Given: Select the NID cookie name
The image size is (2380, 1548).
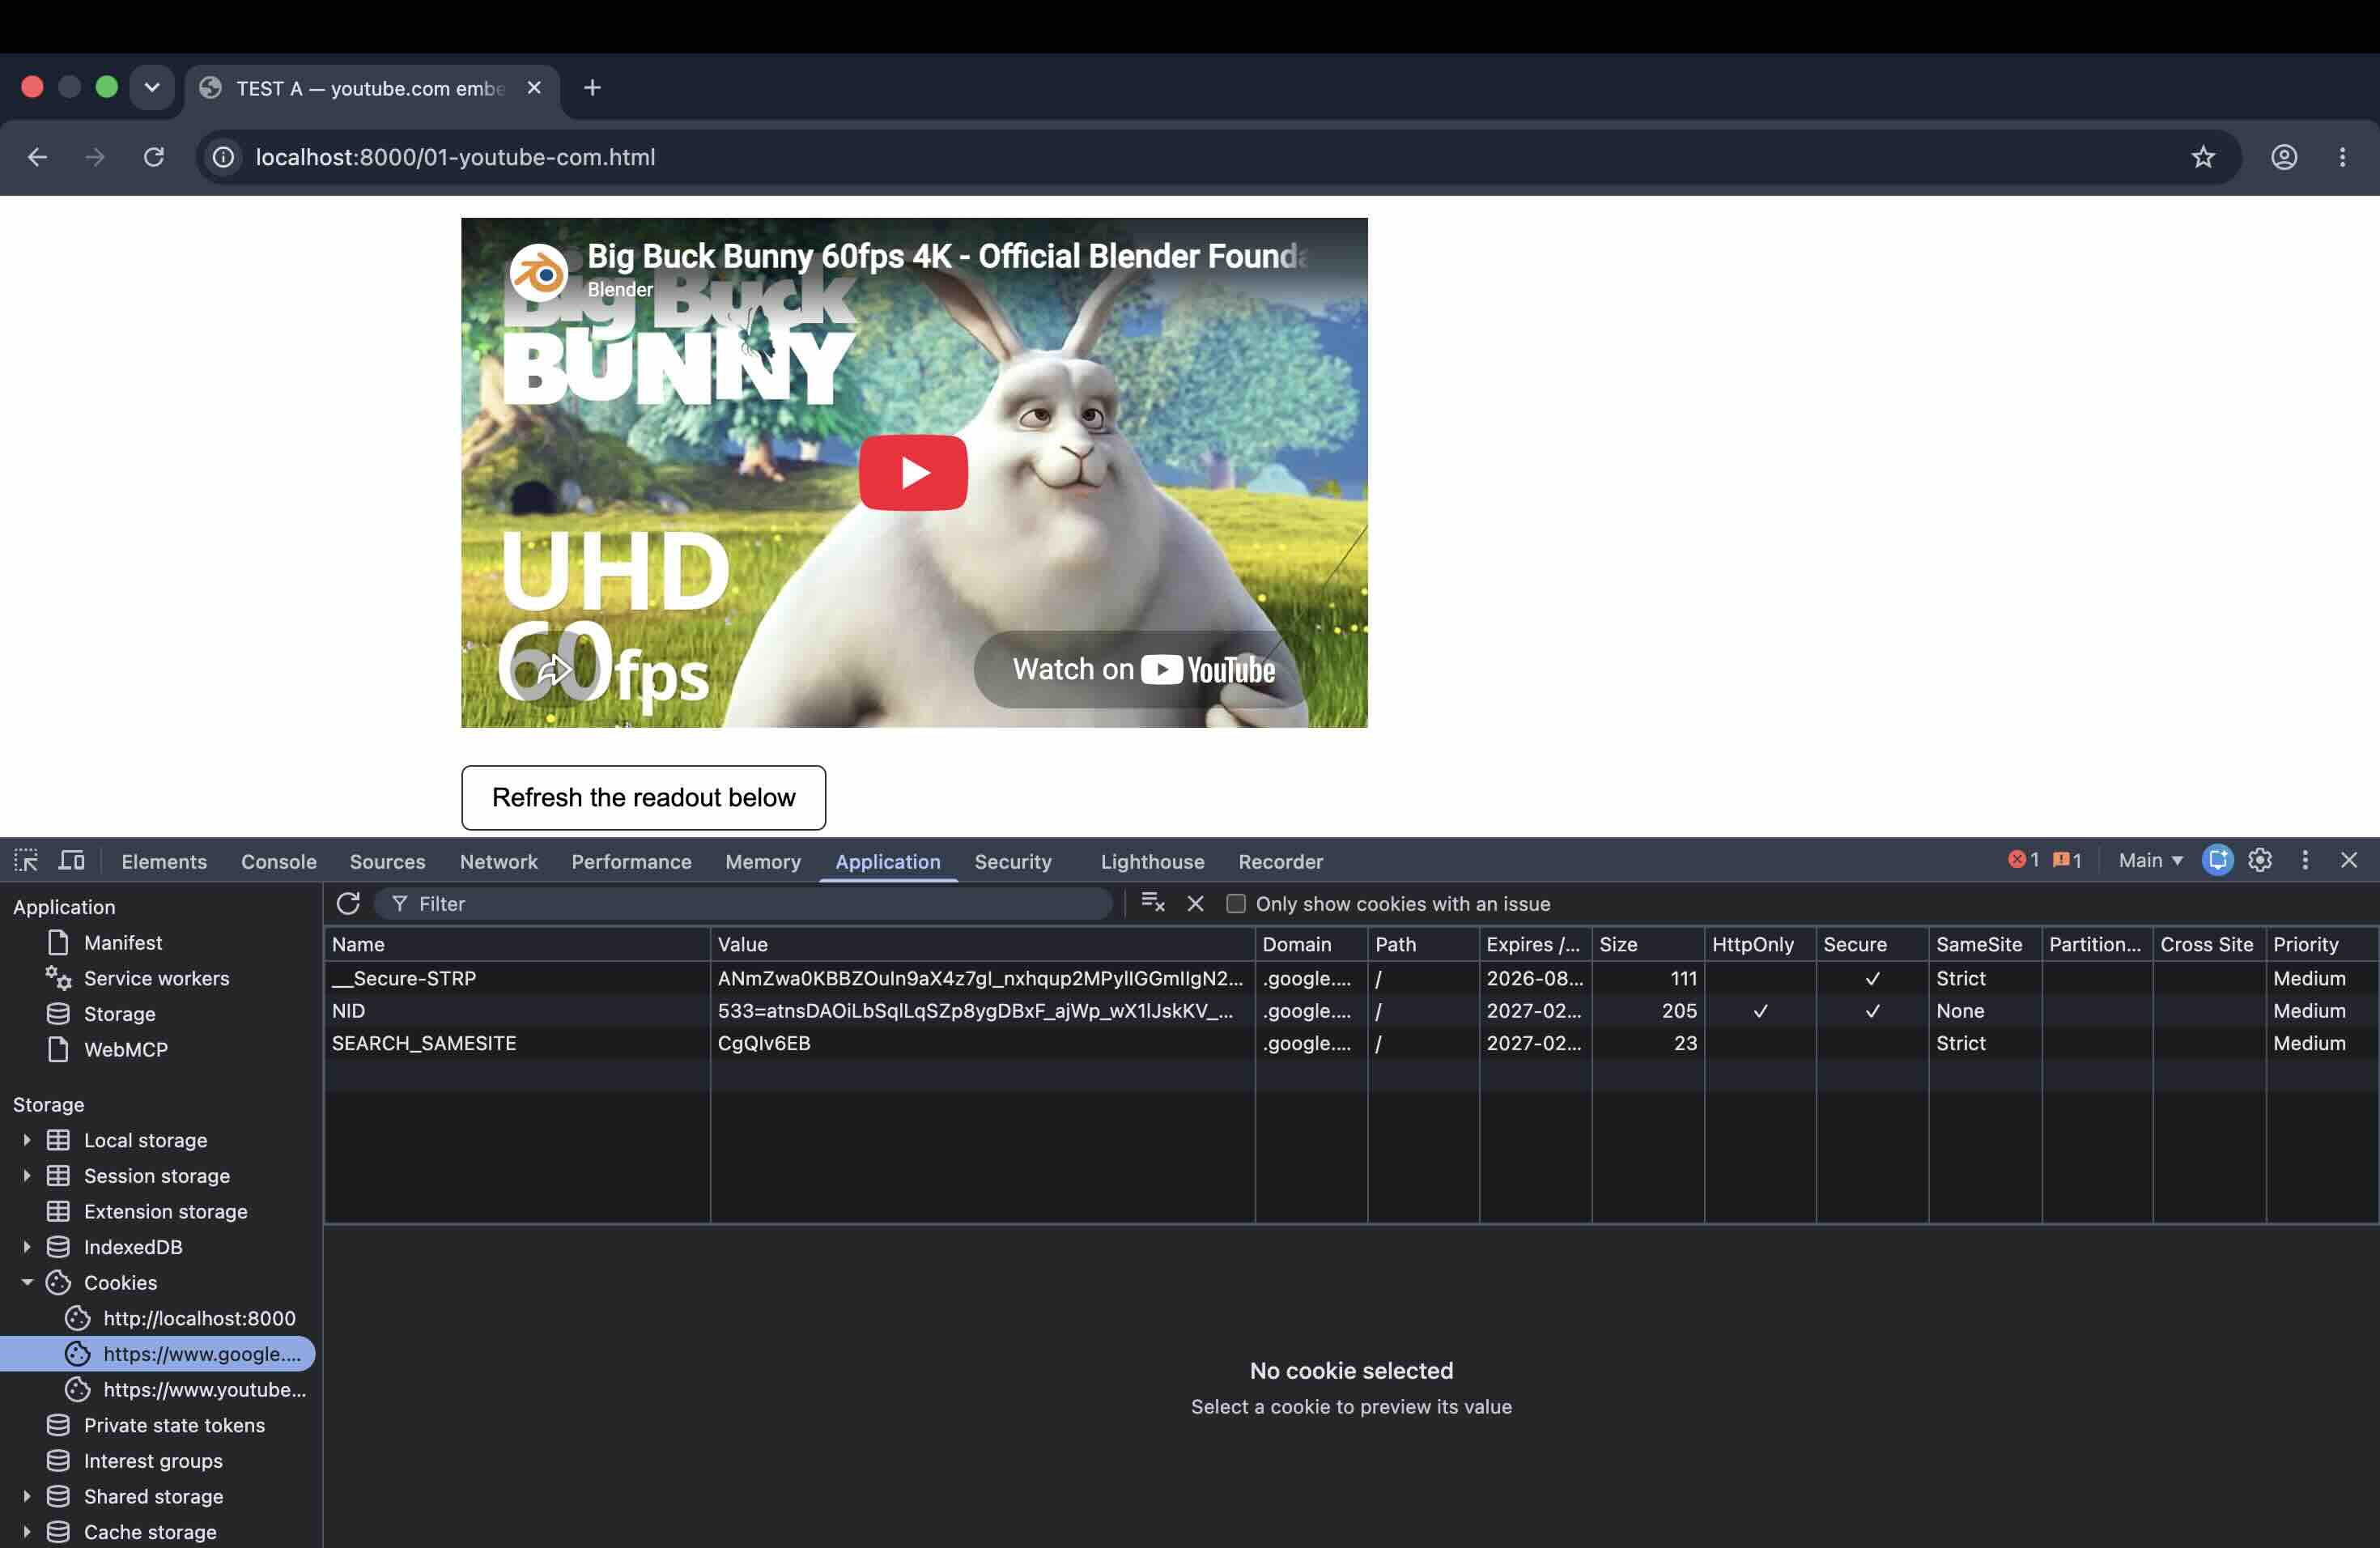Looking at the screenshot, I should pos(348,1010).
